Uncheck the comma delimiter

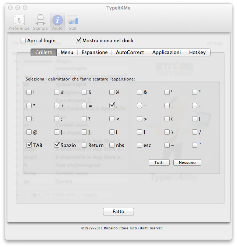point(112,105)
